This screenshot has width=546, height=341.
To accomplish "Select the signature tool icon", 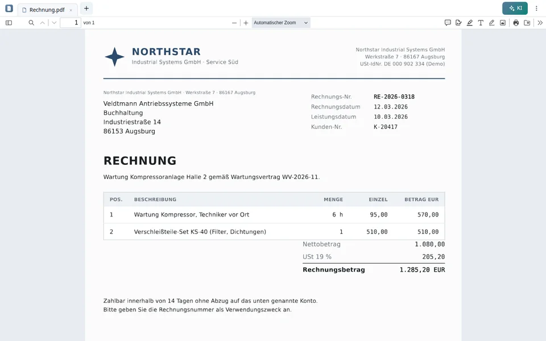I will [x=458, y=23].
